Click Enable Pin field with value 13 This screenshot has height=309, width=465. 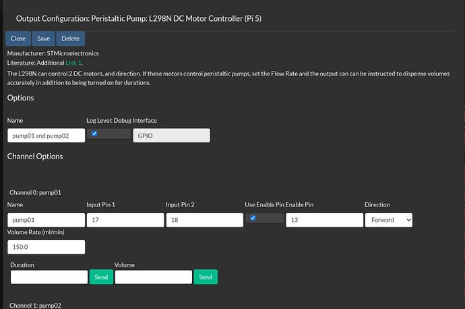pos(324,220)
